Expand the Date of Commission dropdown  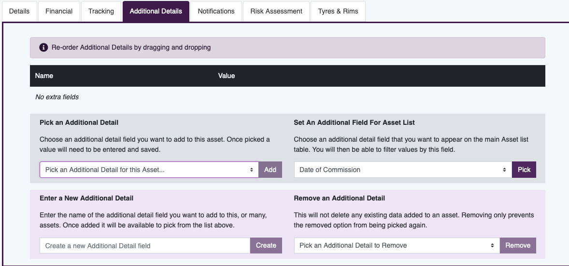403,170
